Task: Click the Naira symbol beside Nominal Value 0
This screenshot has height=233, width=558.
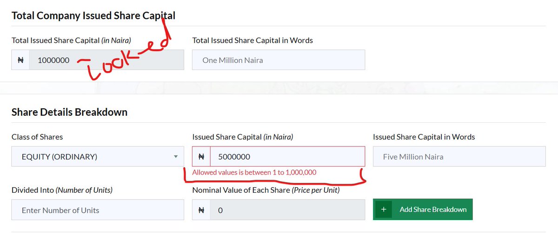Action: point(201,210)
